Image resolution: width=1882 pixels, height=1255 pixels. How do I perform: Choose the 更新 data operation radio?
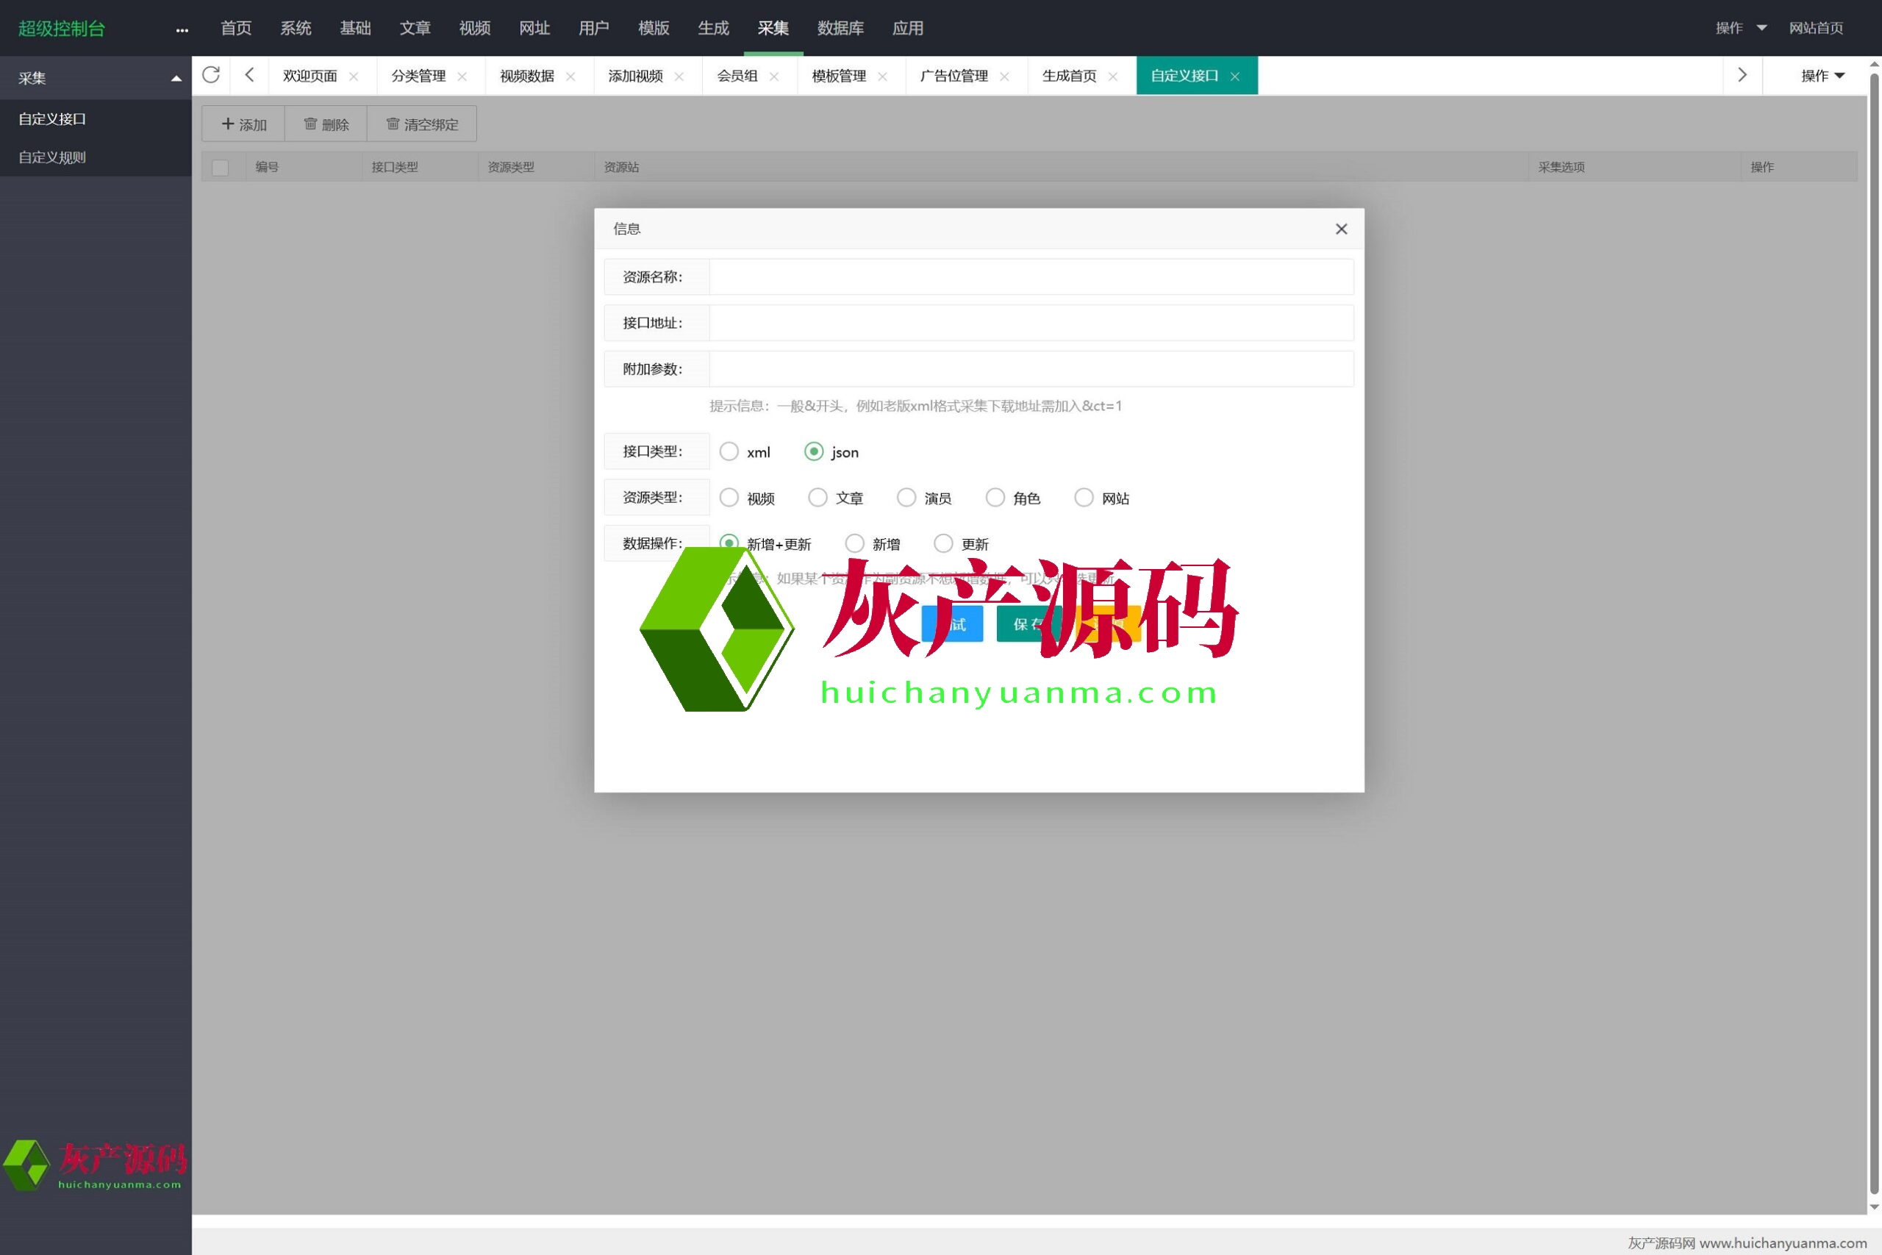(943, 543)
